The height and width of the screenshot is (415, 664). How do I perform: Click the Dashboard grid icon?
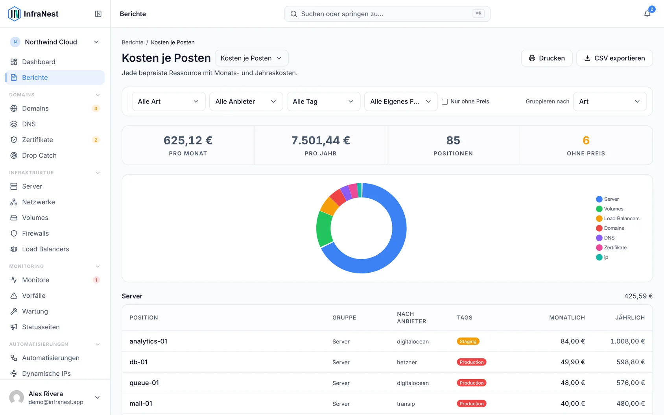tap(14, 62)
